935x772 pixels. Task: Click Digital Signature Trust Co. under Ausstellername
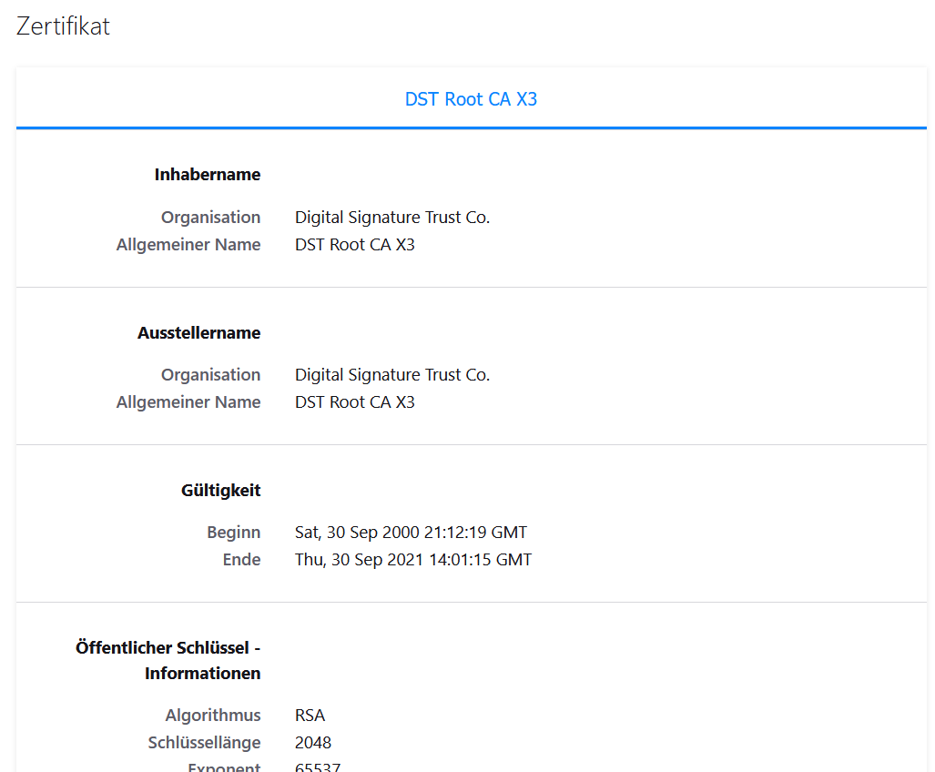(x=392, y=375)
